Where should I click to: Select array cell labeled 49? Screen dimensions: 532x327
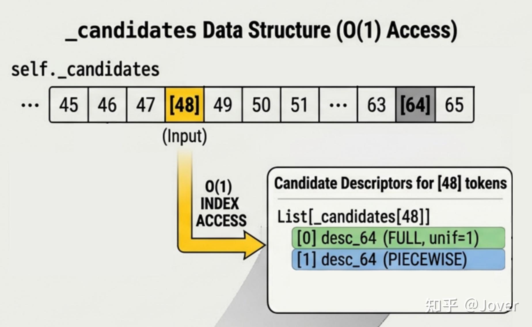click(x=223, y=105)
